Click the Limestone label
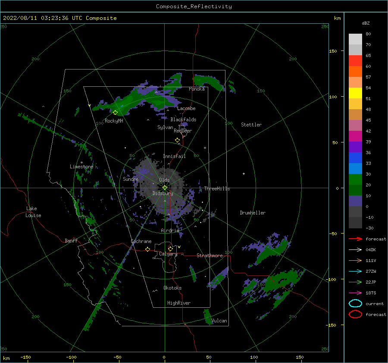The width and height of the screenshot is (388, 363). 81,167
